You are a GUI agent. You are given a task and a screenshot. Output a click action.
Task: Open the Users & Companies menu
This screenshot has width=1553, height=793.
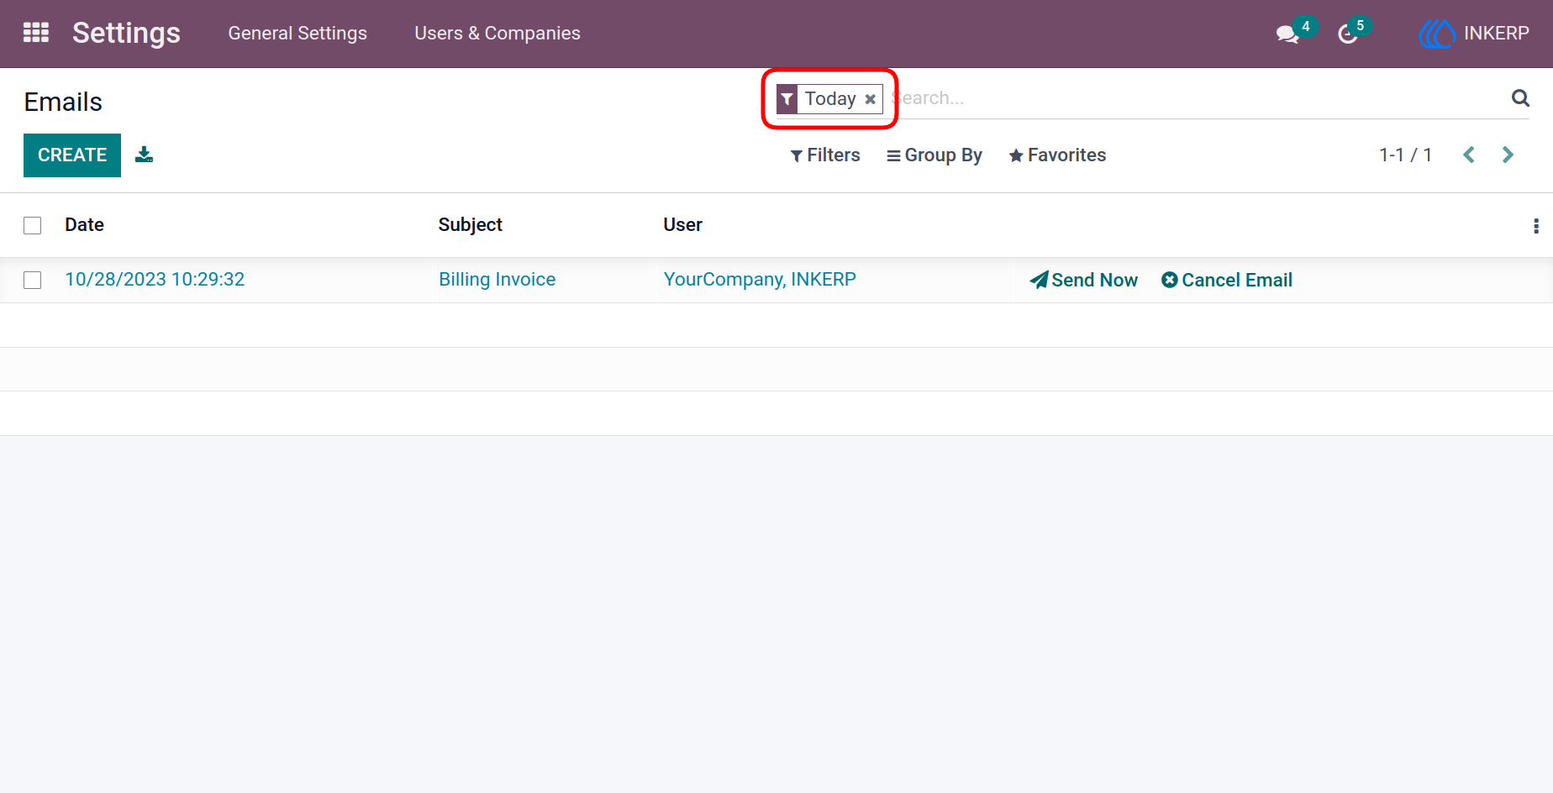(497, 34)
